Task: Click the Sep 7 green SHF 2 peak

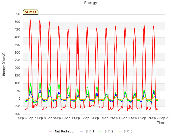Action: click(30, 83)
